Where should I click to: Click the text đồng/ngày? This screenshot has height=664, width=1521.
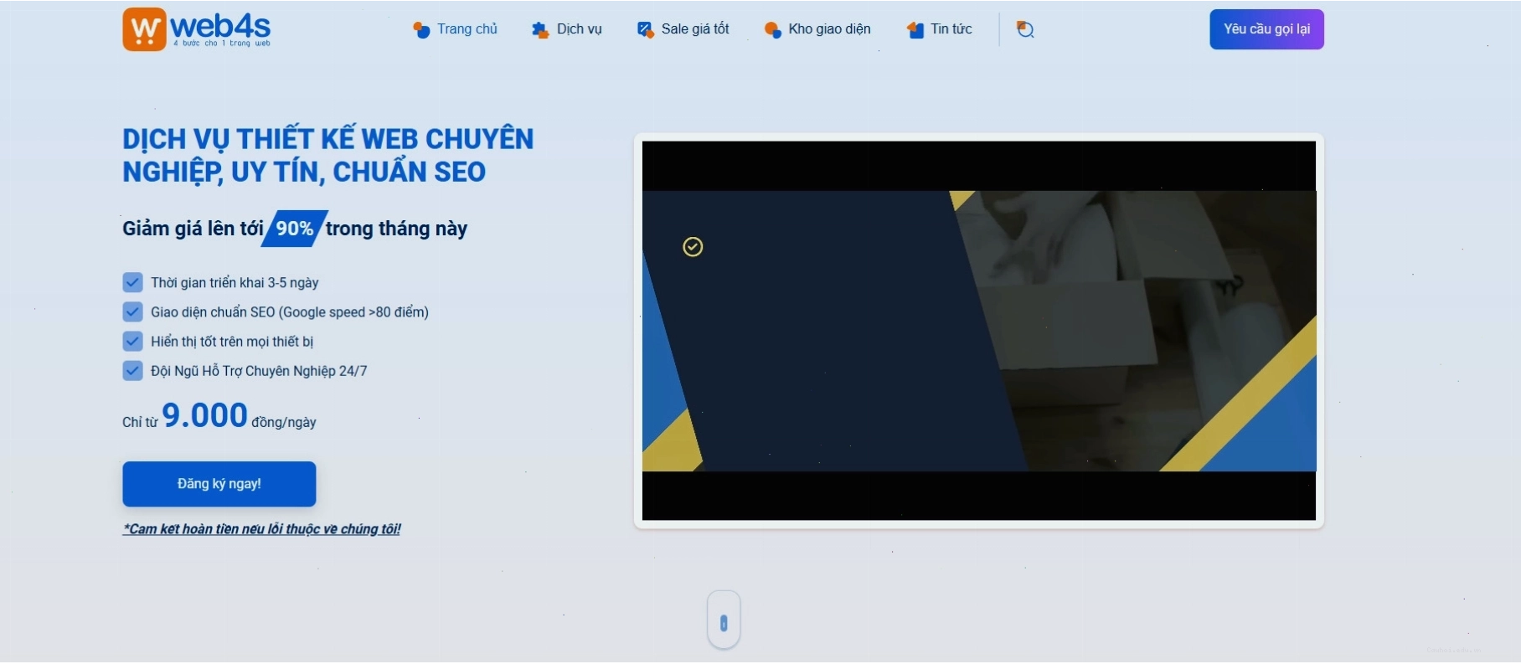coord(284,423)
